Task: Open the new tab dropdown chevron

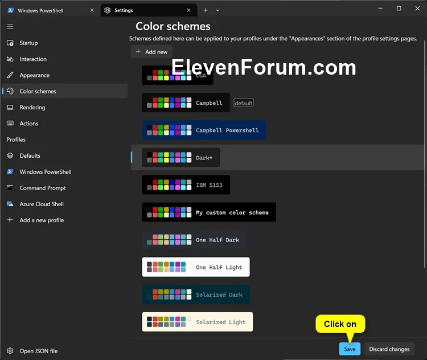Action: pos(217,10)
